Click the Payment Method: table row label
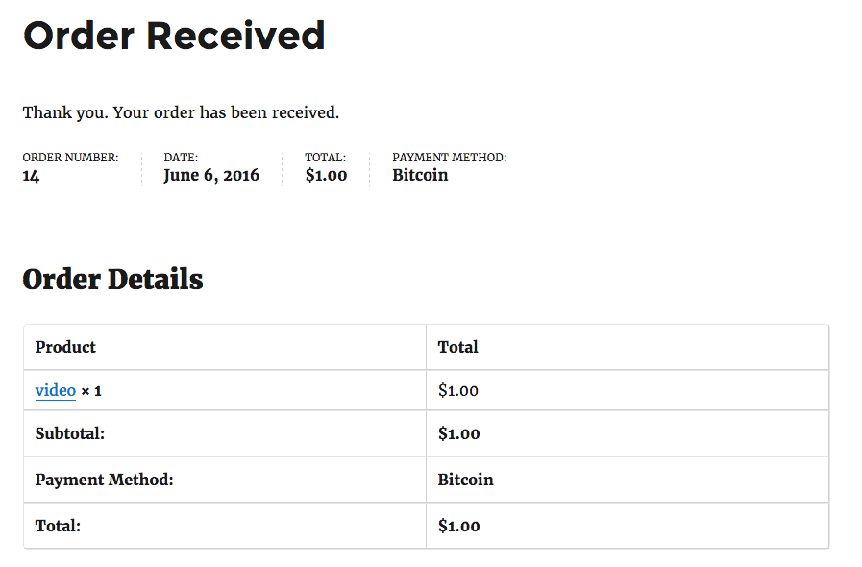Image resolution: width=862 pixels, height=567 pixels. [105, 480]
